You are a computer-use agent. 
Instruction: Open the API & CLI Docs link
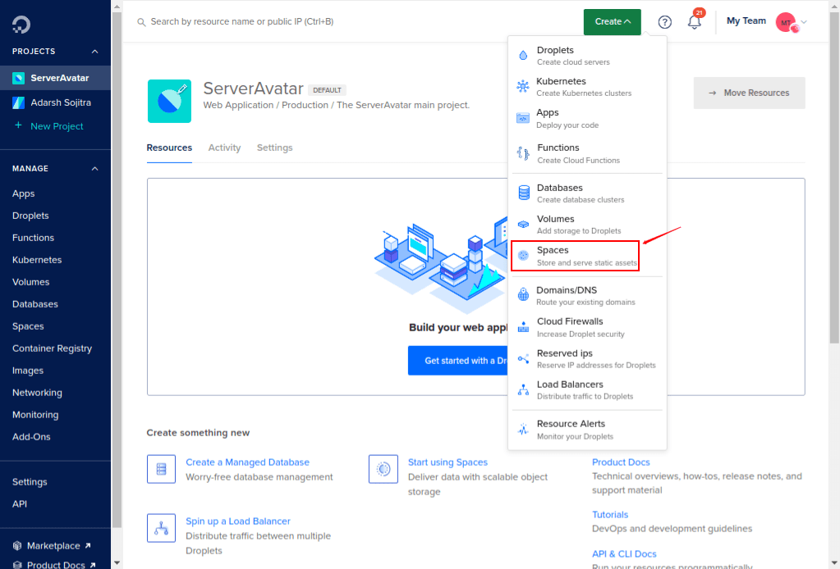tap(624, 554)
